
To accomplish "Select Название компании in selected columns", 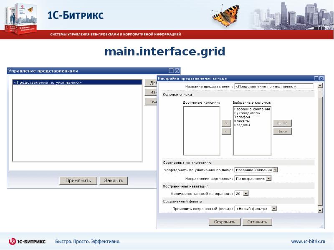I will (252, 109).
